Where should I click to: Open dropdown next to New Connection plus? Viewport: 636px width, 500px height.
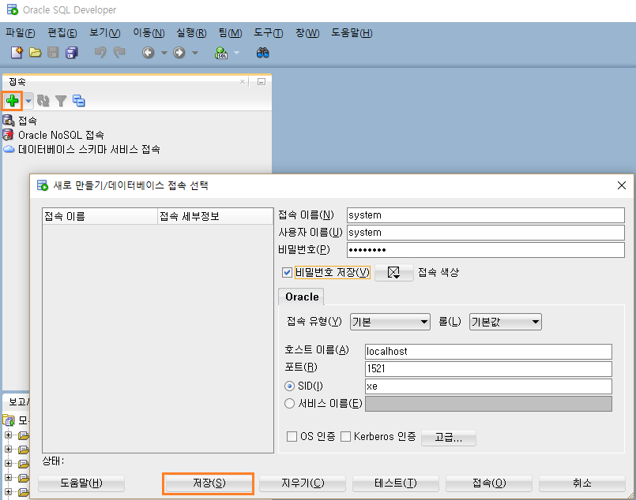click(x=28, y=100)
